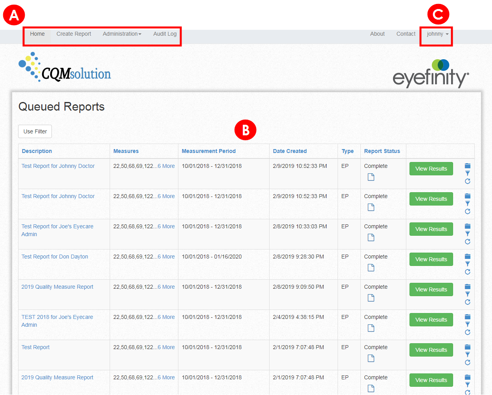Open the Audit Log menu item
The width and height of the screenshot is (492, 395).
[x=165, y=34]
